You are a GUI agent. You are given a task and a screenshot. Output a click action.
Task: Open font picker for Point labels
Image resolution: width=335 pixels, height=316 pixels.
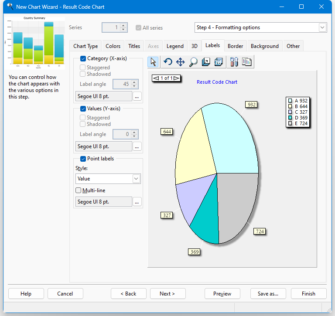tap(137, 202)
